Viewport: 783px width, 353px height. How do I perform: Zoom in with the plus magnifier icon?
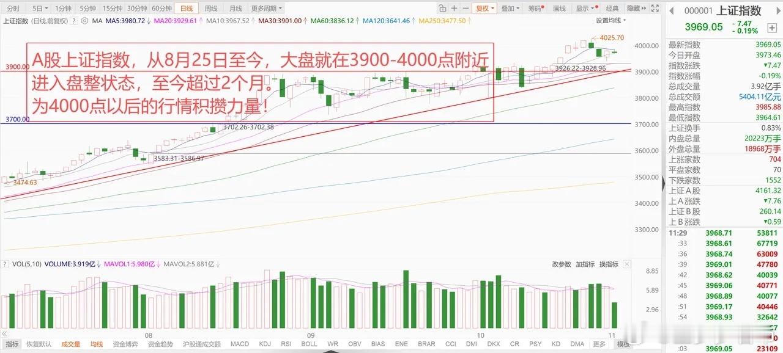click(x=454, y=7)
